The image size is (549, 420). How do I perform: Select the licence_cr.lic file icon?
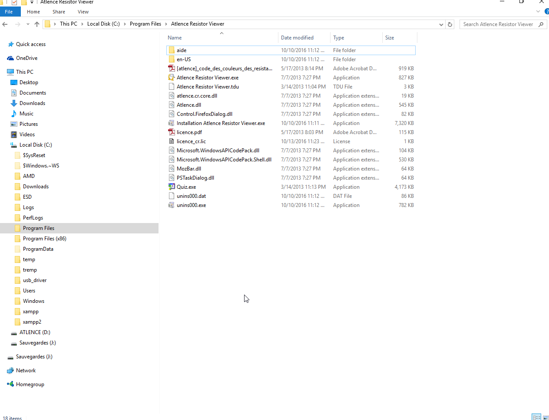click(172, 141)
